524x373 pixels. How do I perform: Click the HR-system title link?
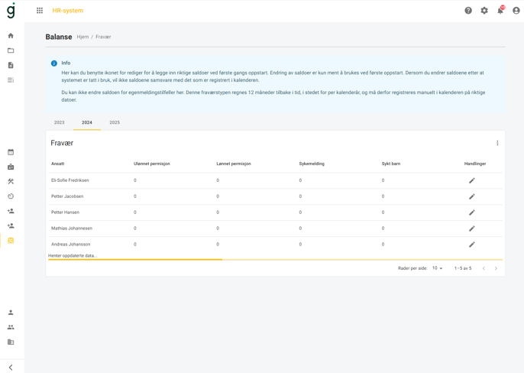coord(68,11)
